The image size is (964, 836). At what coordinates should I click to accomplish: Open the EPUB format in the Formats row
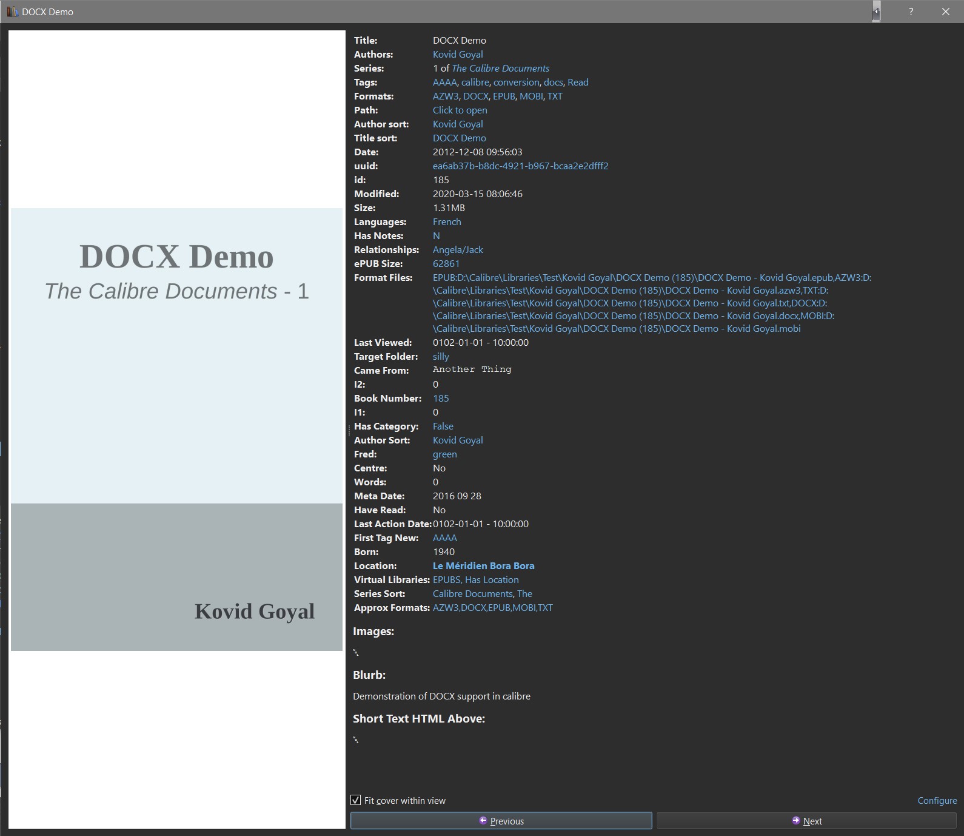click(504, 96)
